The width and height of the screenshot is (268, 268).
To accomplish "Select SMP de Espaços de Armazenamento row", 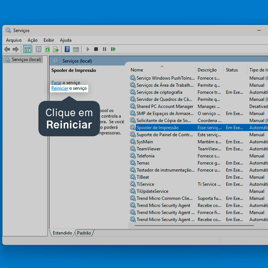I will pos(199,114).
